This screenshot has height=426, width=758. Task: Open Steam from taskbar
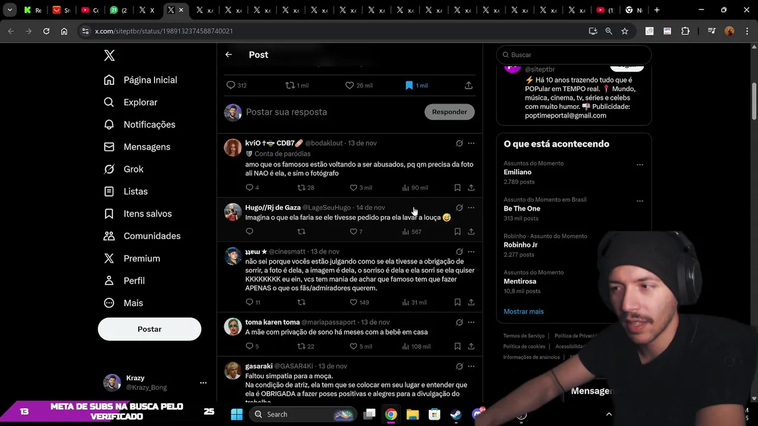[456, 414]
